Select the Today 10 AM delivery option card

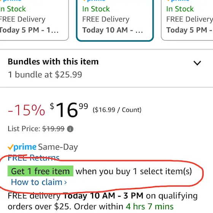coord(115,20)
